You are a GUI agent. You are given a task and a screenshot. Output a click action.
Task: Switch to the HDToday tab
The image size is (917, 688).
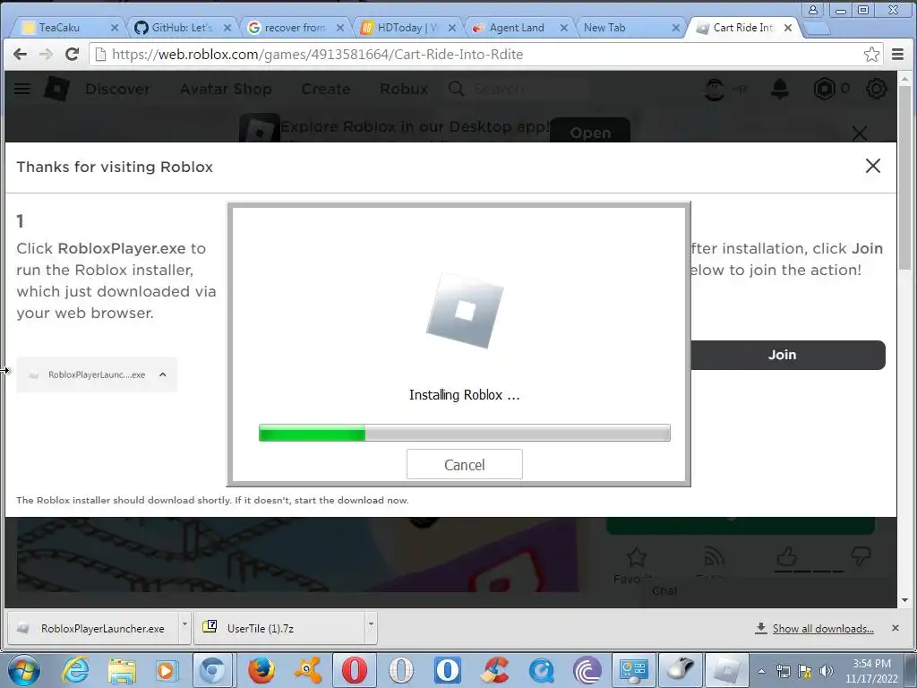(x=407, y=28)
